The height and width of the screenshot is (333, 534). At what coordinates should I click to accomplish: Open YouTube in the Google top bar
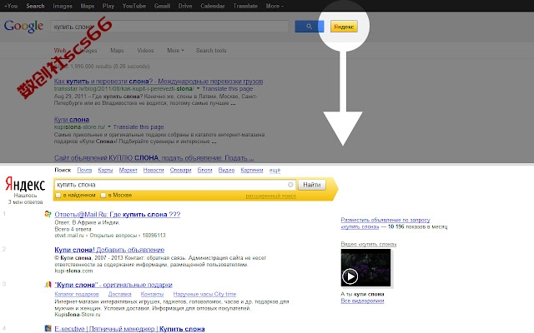[134, 6]
